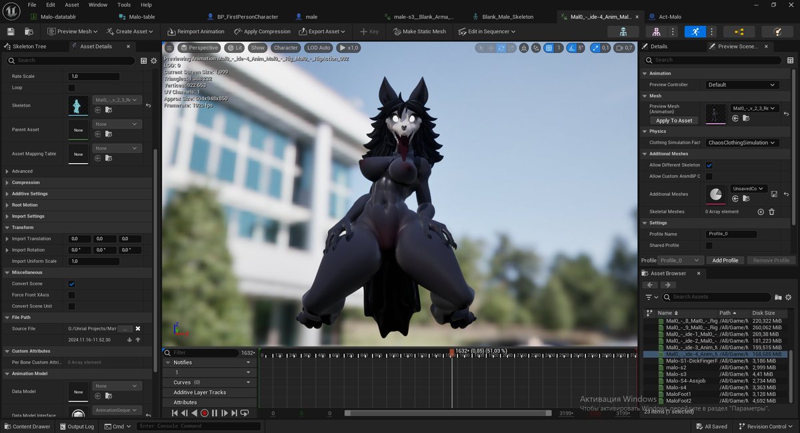This screenshot has height=433, width=800.
Task: Open Preview Mesh toolbar dropdown
Action: [73, 31]
